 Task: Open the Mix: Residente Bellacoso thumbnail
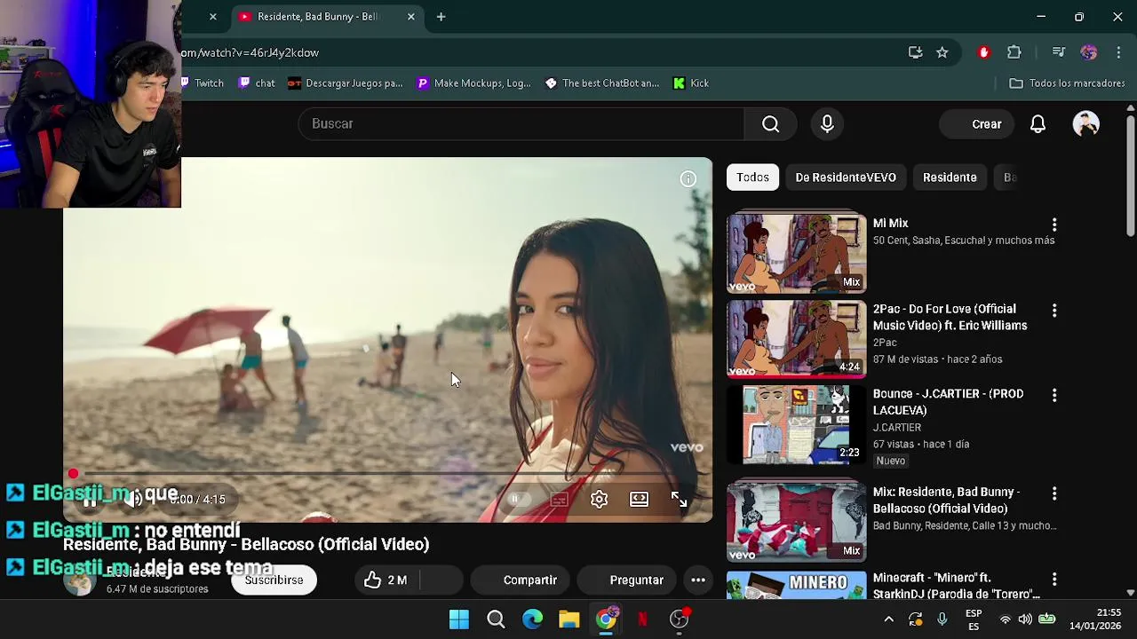click(x=797, y=522)
